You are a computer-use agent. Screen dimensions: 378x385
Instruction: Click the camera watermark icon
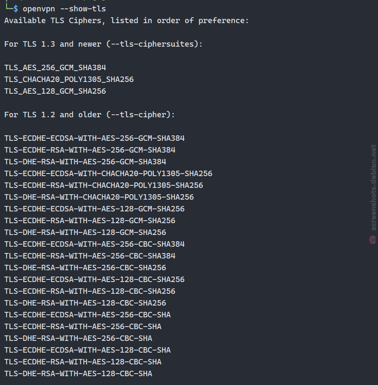pos(373,240)
